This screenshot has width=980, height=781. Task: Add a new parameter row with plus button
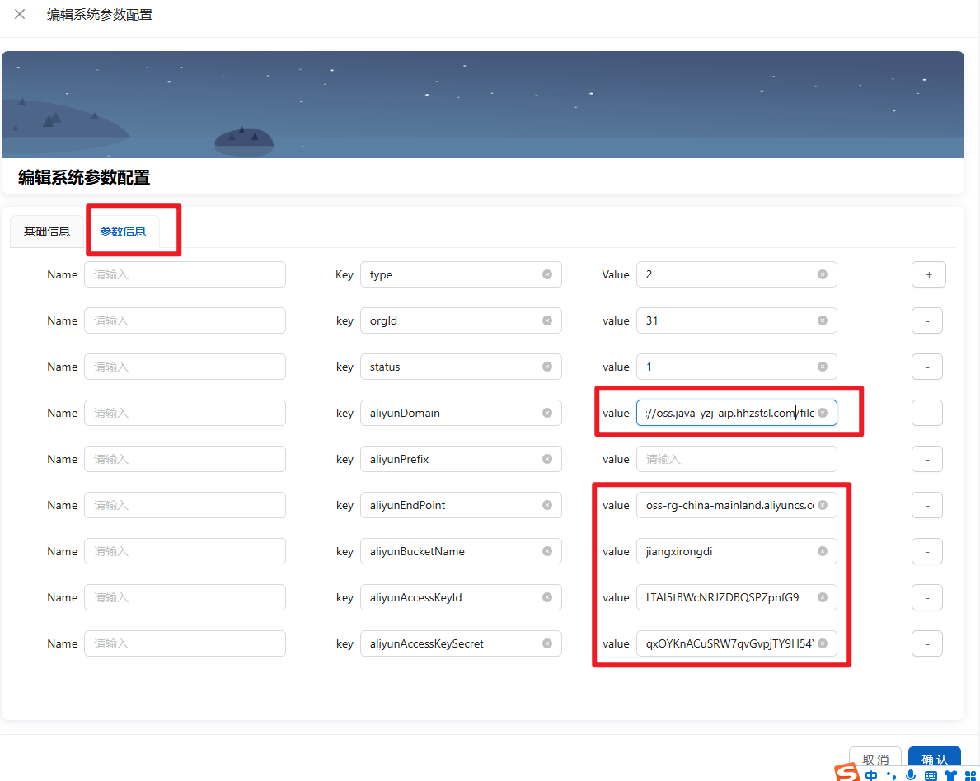928,274
